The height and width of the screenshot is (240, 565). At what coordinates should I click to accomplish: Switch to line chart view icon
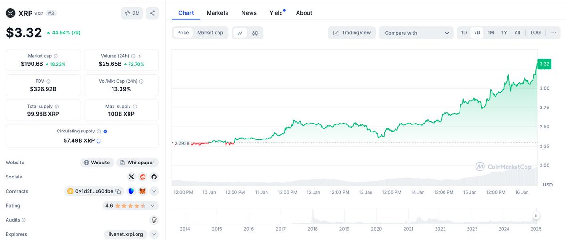[x=240, y=33]
